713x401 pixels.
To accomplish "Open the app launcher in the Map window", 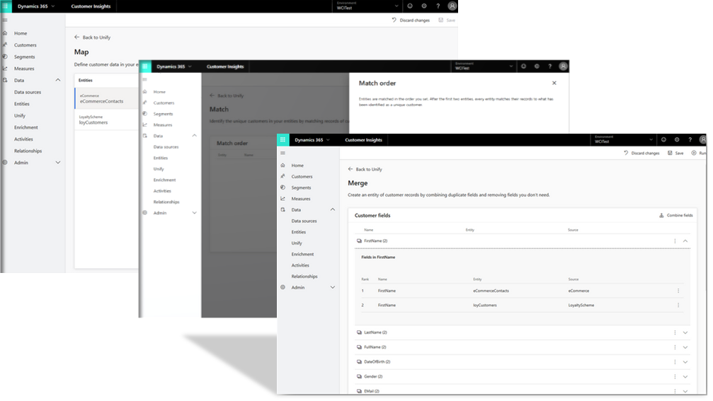I will (5, 6).
